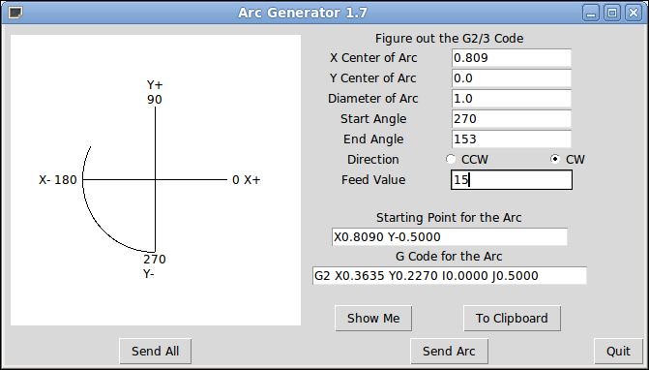Click the 'X Center of Arc' label
649x370 pixels.
tap(373, 58)
